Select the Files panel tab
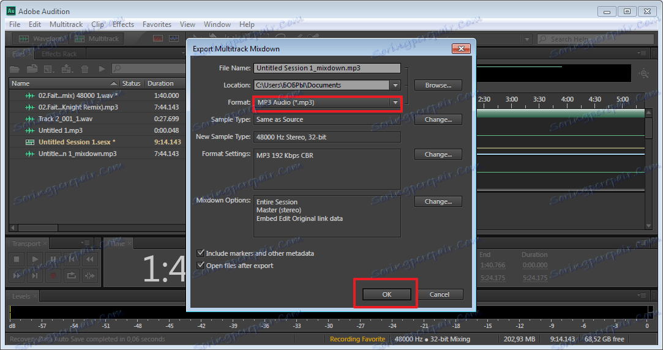Screen dimensions: 663x350 pos(20,54)
